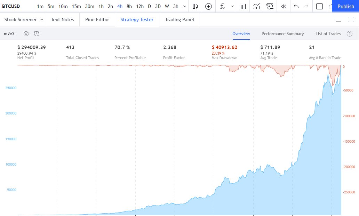Screen dimensions: 359x216
Task: Switch to the Text Notes tab
Action: [x=62, y=20]
